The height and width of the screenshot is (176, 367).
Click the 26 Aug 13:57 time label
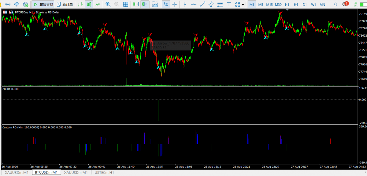[155, 167]
